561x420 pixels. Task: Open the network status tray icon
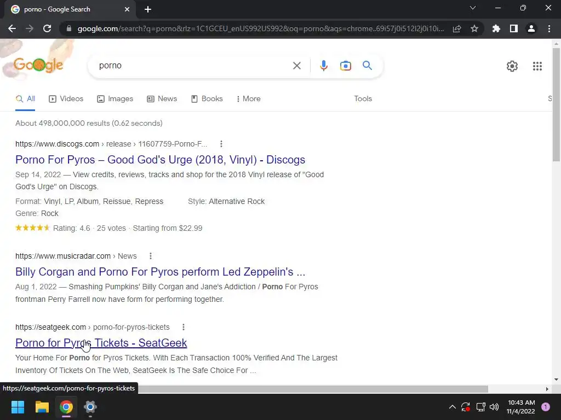coord(480,407)
